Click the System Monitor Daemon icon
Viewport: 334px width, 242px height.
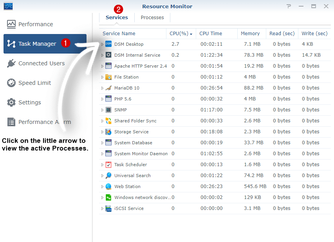tap(108, 154)
